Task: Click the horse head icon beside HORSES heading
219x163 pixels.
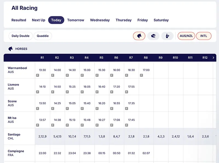Action: 10,49
